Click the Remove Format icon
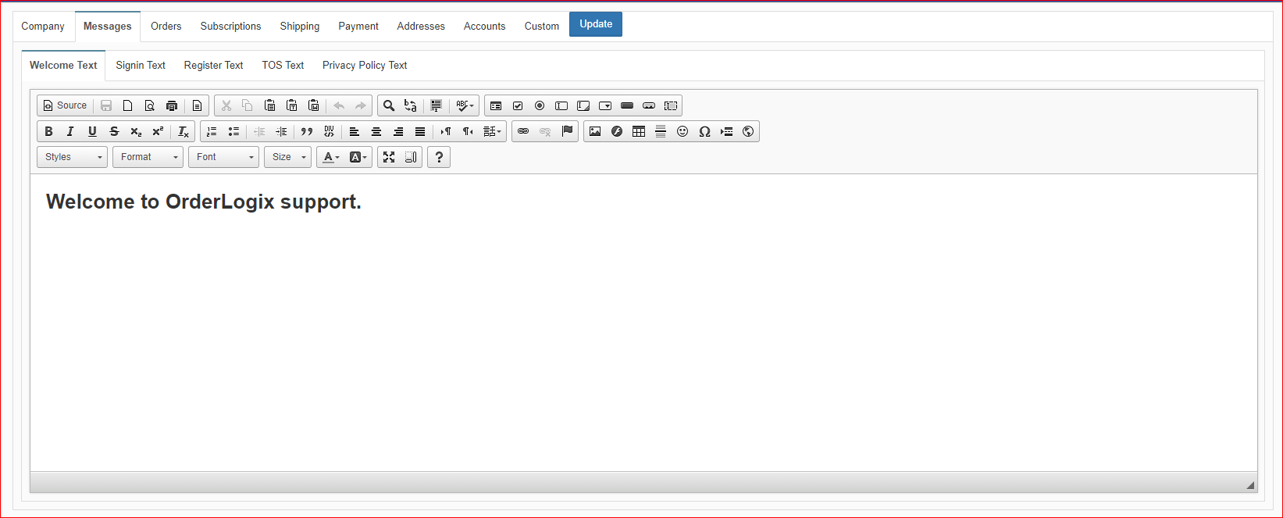Viewport: 1283px width, 518px height. tap(184, 131)
